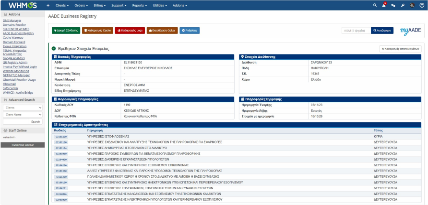Open NETIM TLD Manager addon link
Screen dimensions: 428x205
click(16, 76)
